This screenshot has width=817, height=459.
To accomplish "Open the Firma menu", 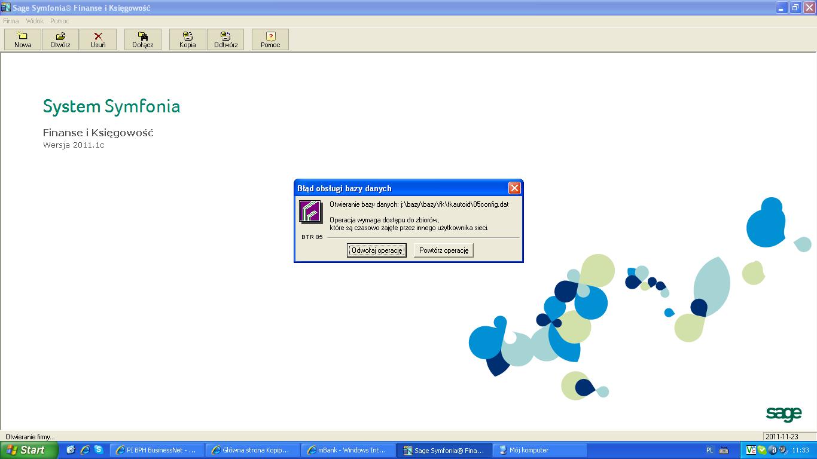I will click(x=11, y=21).
